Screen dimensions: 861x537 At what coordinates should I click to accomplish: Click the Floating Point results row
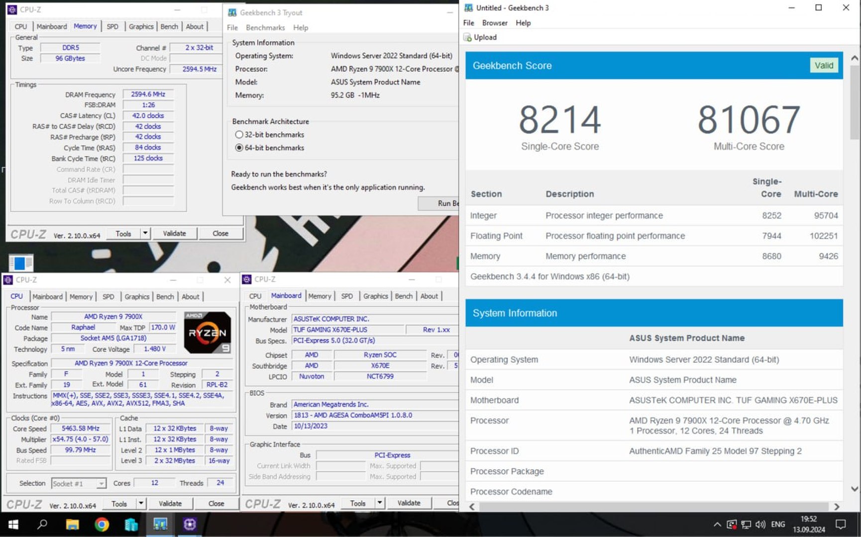point(654,236)
